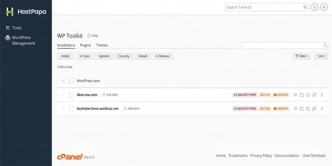This screenshot has width=332, height=166.
Task: Click the Security toolbar button
Action: click(124, 56)
